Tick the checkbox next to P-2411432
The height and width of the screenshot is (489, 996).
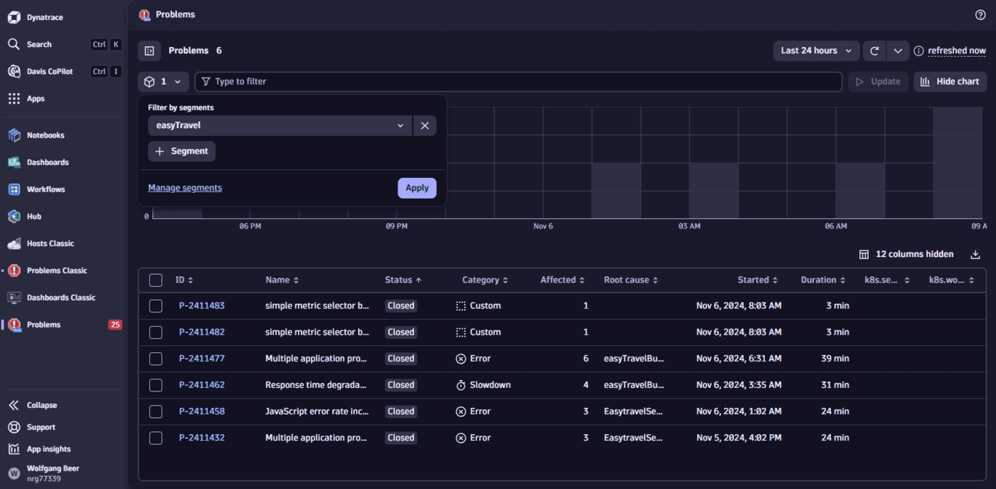(x=156, y=438)
